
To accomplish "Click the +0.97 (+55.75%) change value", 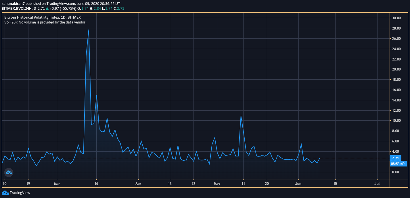I will click(x=63, y=9).
